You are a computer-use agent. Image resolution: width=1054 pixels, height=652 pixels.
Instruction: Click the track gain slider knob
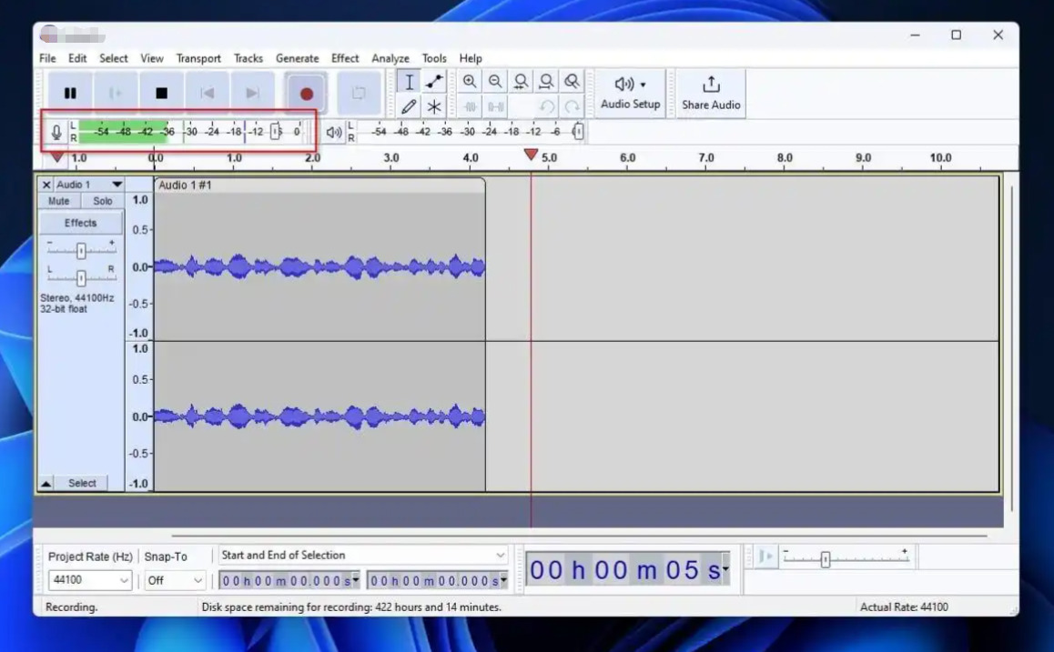coord(81,251)
